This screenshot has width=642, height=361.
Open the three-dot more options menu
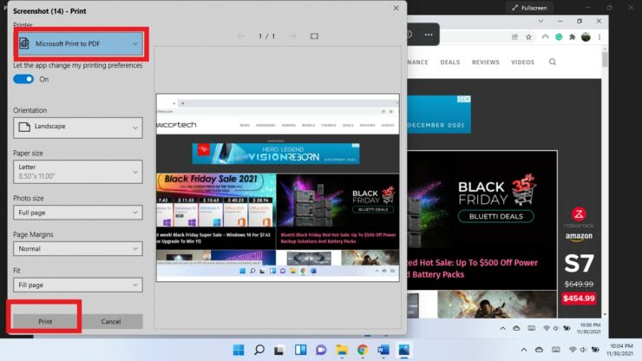(x=429, y=35)
